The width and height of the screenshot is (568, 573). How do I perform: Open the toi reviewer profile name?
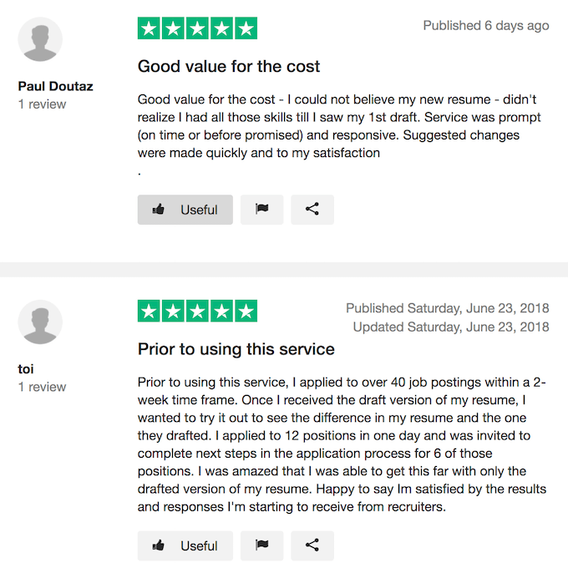coord(26,368)
